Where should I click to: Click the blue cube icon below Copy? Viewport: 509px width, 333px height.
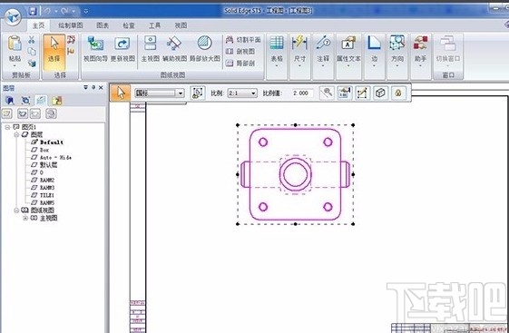(x=32, y=64)
